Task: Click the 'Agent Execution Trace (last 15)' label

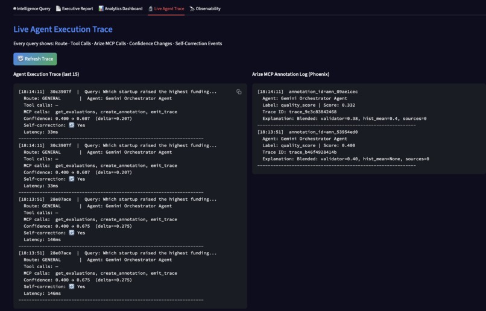Action: 46,74
